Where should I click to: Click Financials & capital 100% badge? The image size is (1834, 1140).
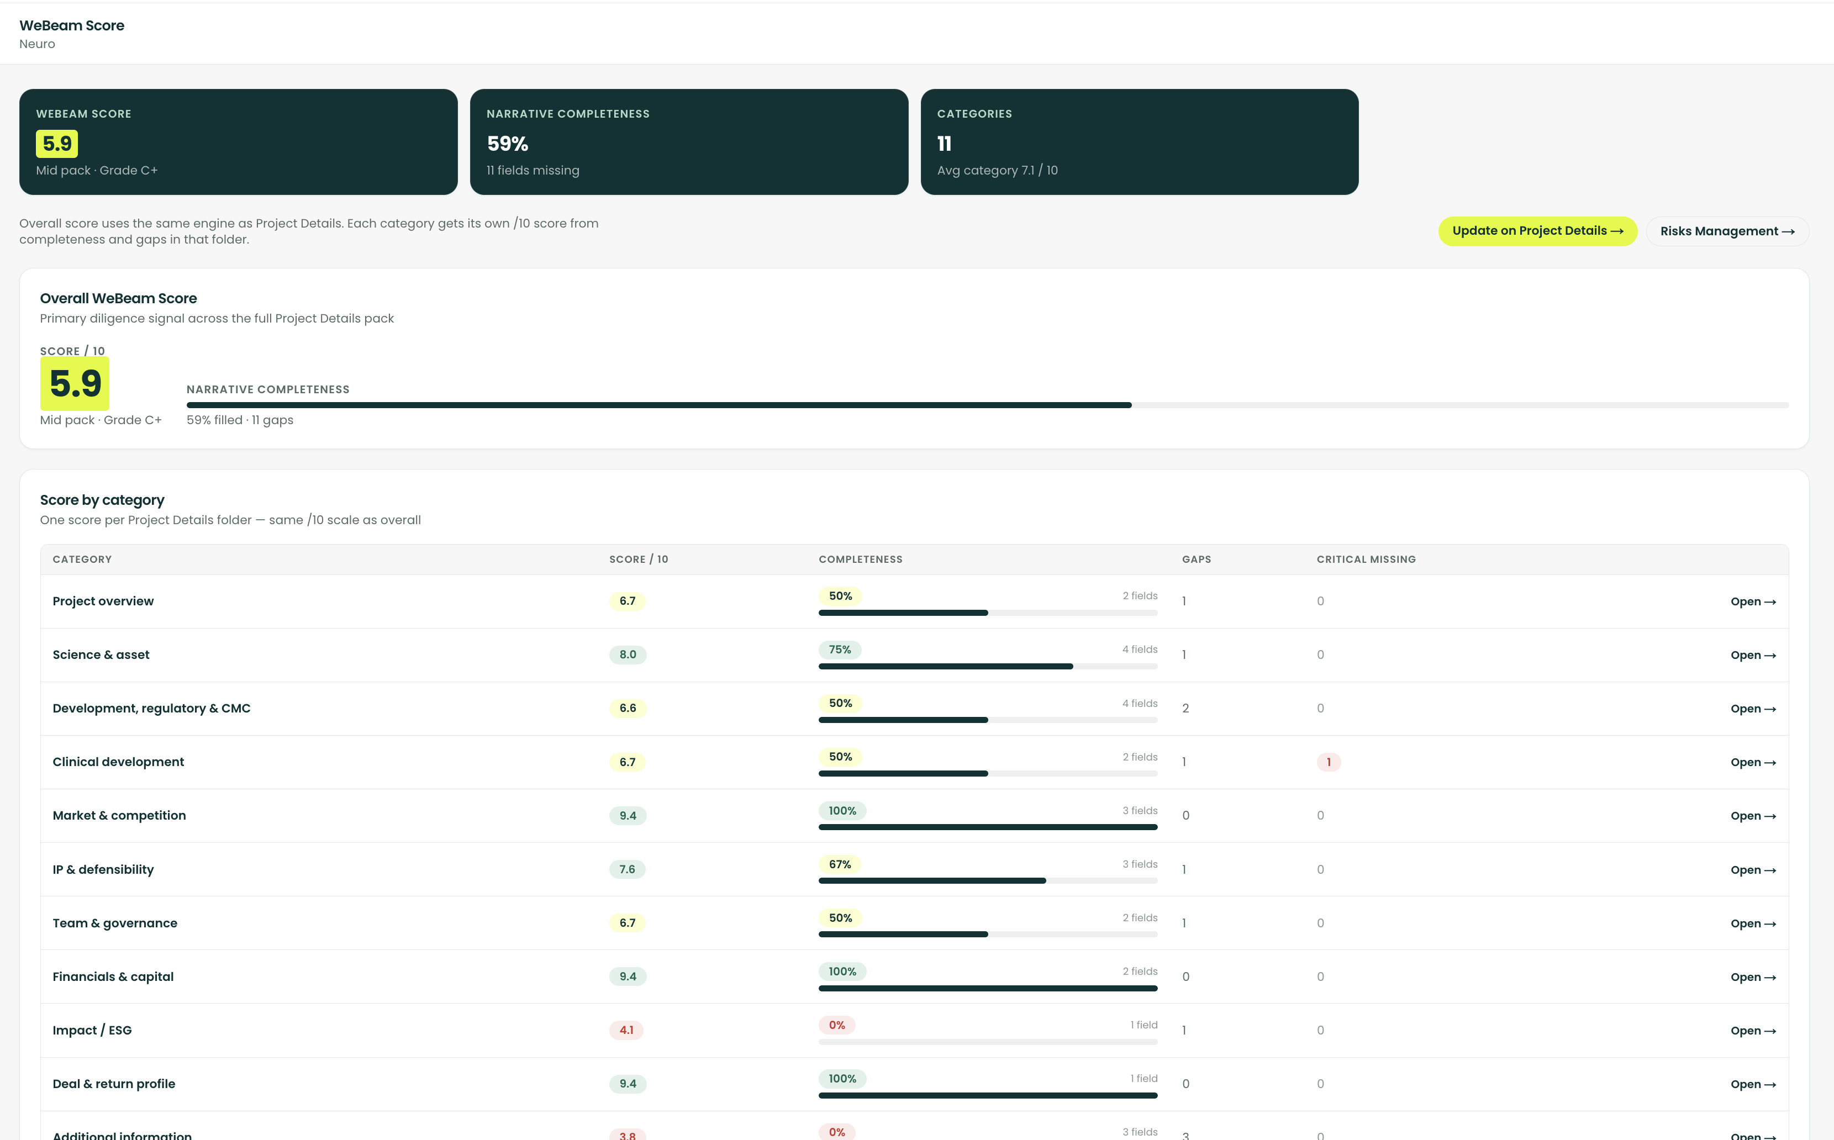[x=842, y=971]
